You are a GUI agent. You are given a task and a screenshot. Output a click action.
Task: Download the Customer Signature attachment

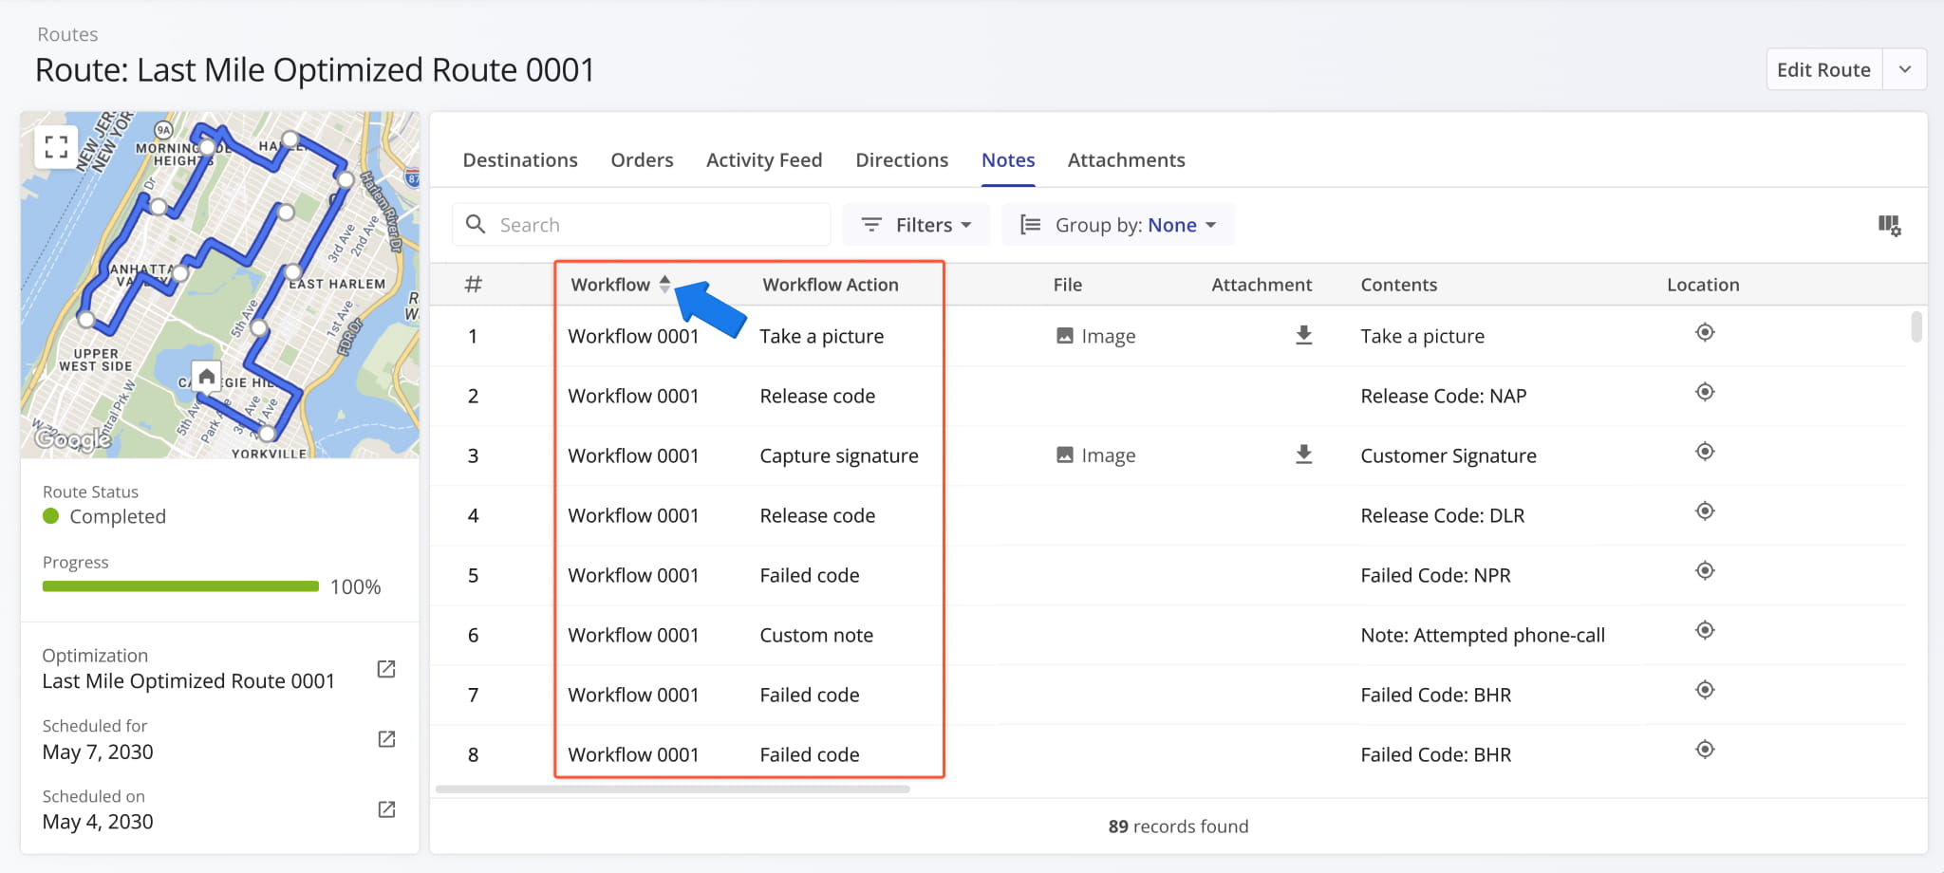coord(1303,455)
